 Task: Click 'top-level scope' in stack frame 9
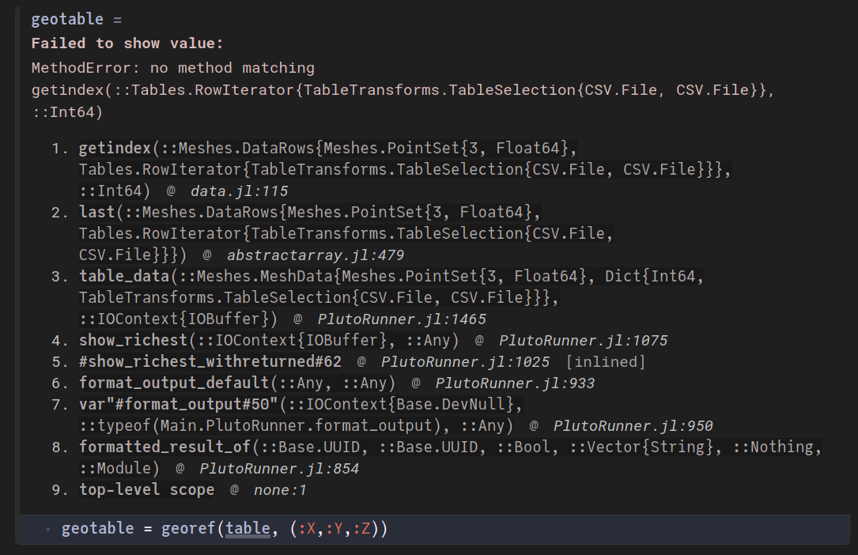point(146,489)
